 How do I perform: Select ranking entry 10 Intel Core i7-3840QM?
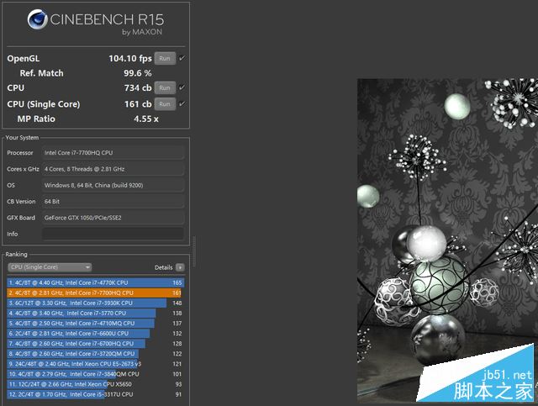point(95,374)
